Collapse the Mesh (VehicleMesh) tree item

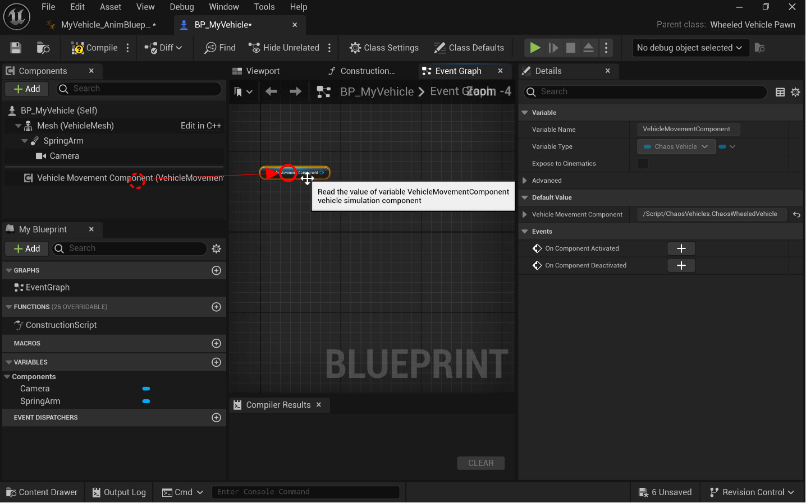point(19,126)
